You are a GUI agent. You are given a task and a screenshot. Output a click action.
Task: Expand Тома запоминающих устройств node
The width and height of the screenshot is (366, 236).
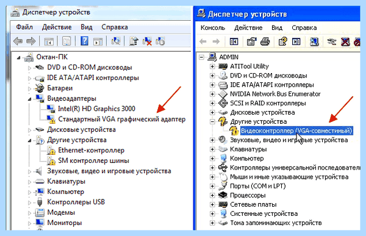212,223
